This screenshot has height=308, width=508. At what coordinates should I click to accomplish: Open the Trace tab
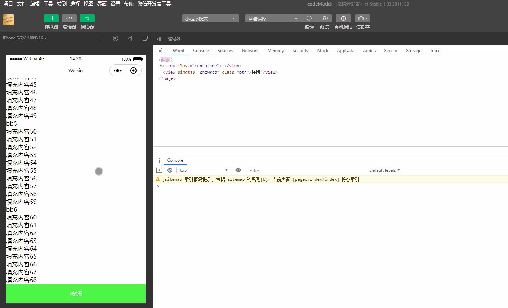tap(435, 51)
